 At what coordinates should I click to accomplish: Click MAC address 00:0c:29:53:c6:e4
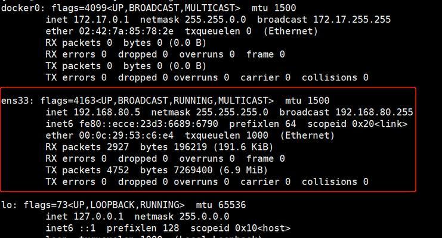(x=126, y=135)
